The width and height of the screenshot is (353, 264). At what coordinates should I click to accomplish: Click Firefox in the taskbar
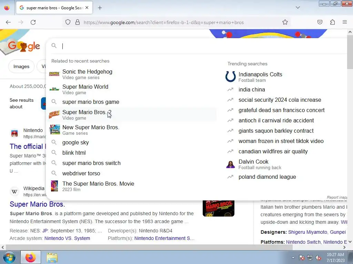(31, 257)
